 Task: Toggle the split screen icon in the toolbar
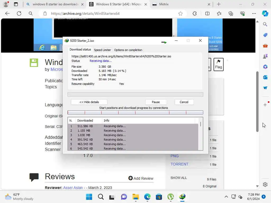(207, 13)
